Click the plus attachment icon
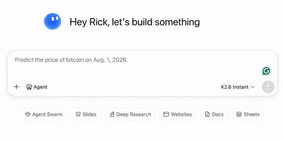Screen dimensions: 283x141 [17, 87]
